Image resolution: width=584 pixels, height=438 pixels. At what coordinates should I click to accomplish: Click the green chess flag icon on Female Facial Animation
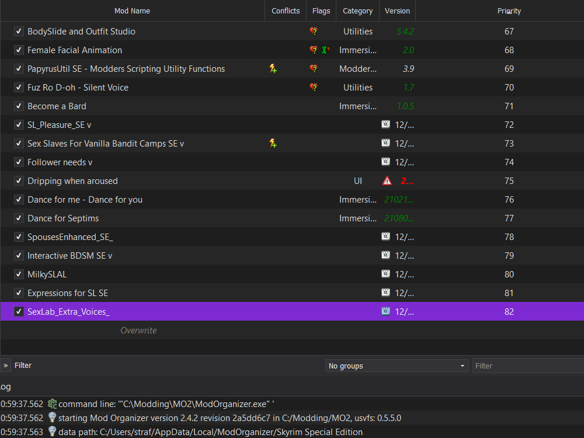[325, 50]
